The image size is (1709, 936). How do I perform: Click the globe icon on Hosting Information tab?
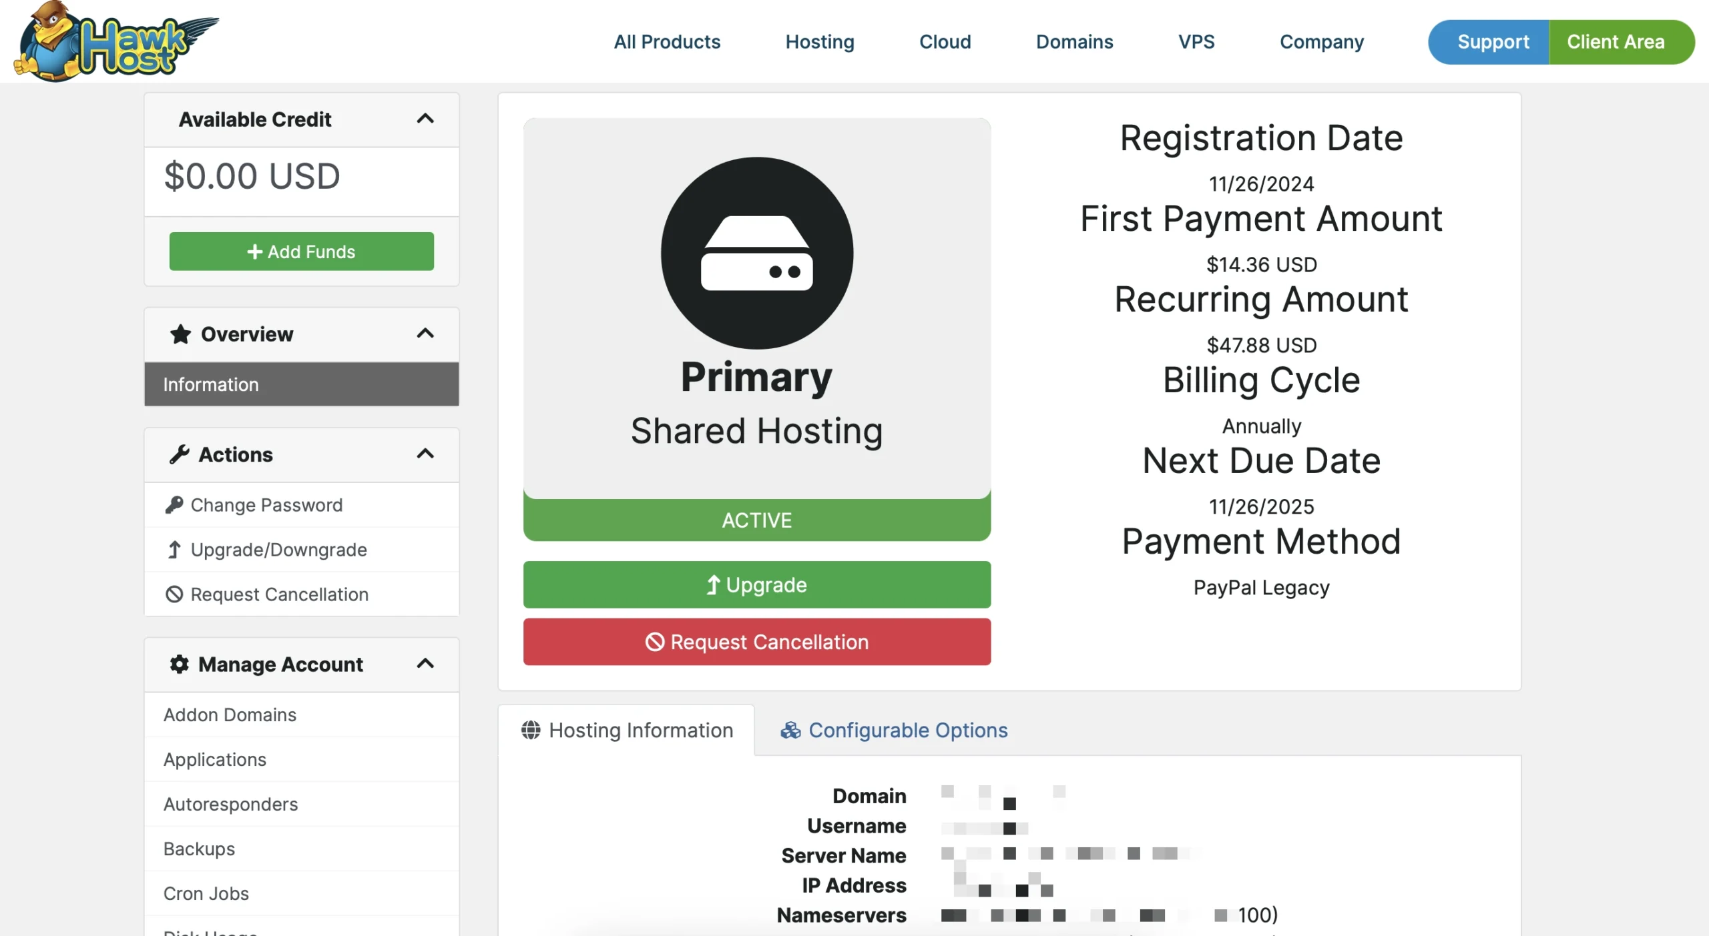tap(531, 731)
